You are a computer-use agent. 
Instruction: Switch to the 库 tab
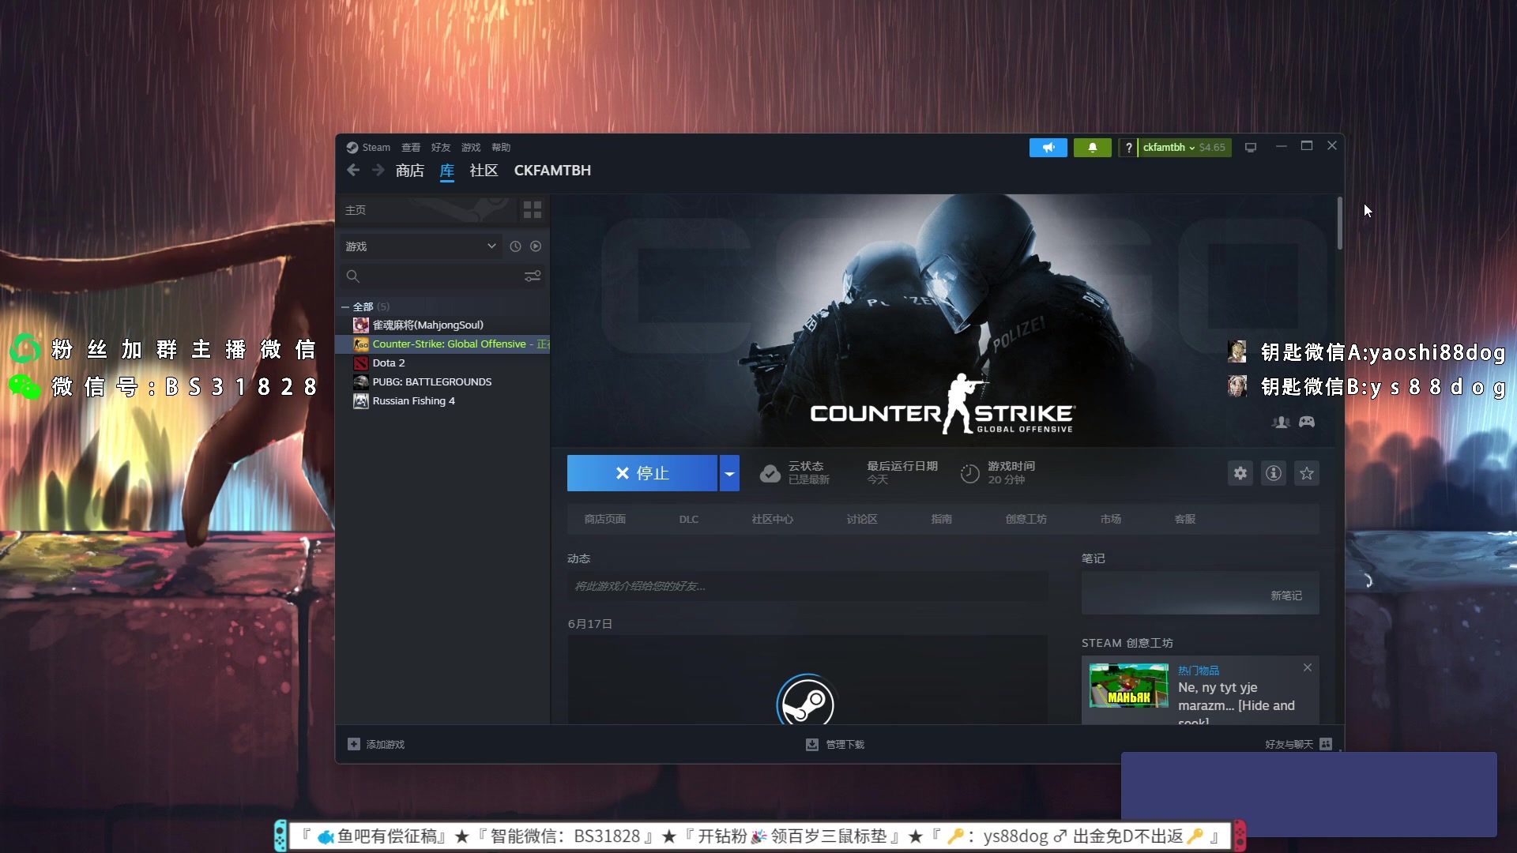pos(447,171)
